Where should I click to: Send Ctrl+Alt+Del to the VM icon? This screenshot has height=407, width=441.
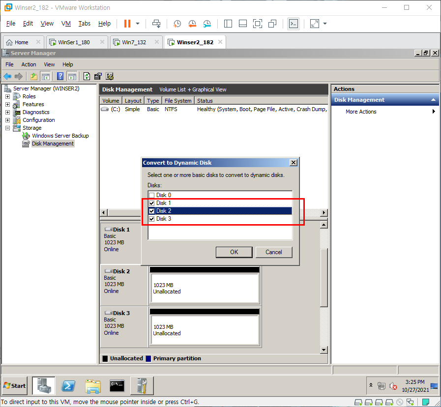156,24
